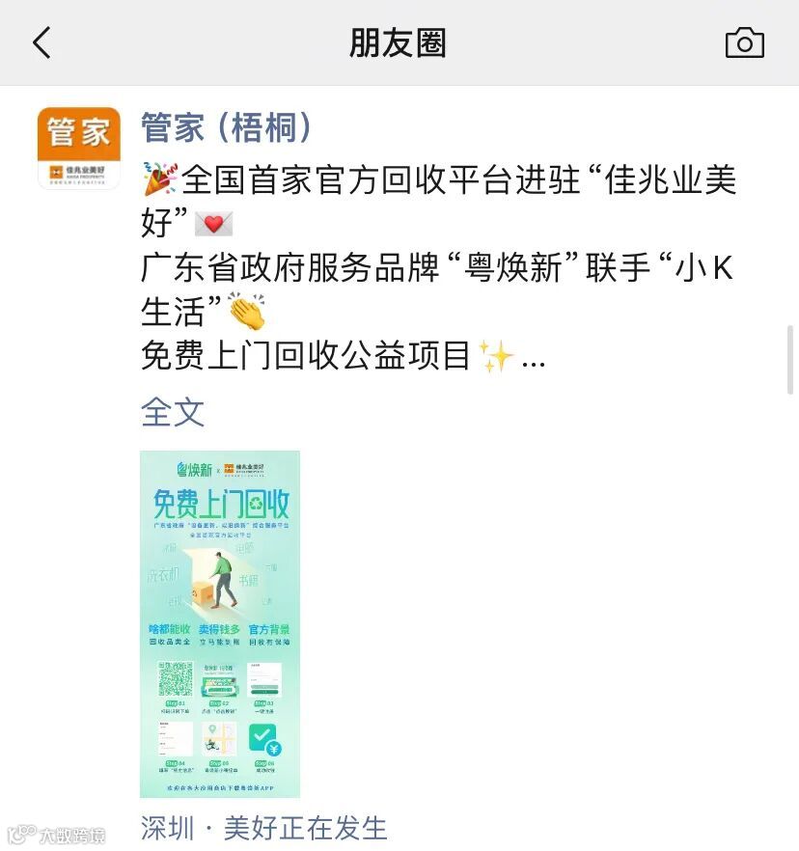This screenshot has width=799, height=851.
Task: Click the party popper emoji in the post
Action: coord(160,178)
